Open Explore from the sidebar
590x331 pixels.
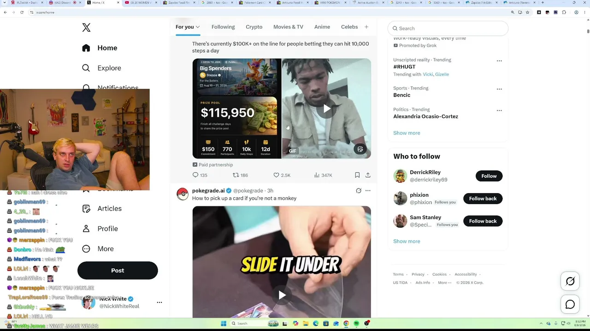tap(101, 68)
